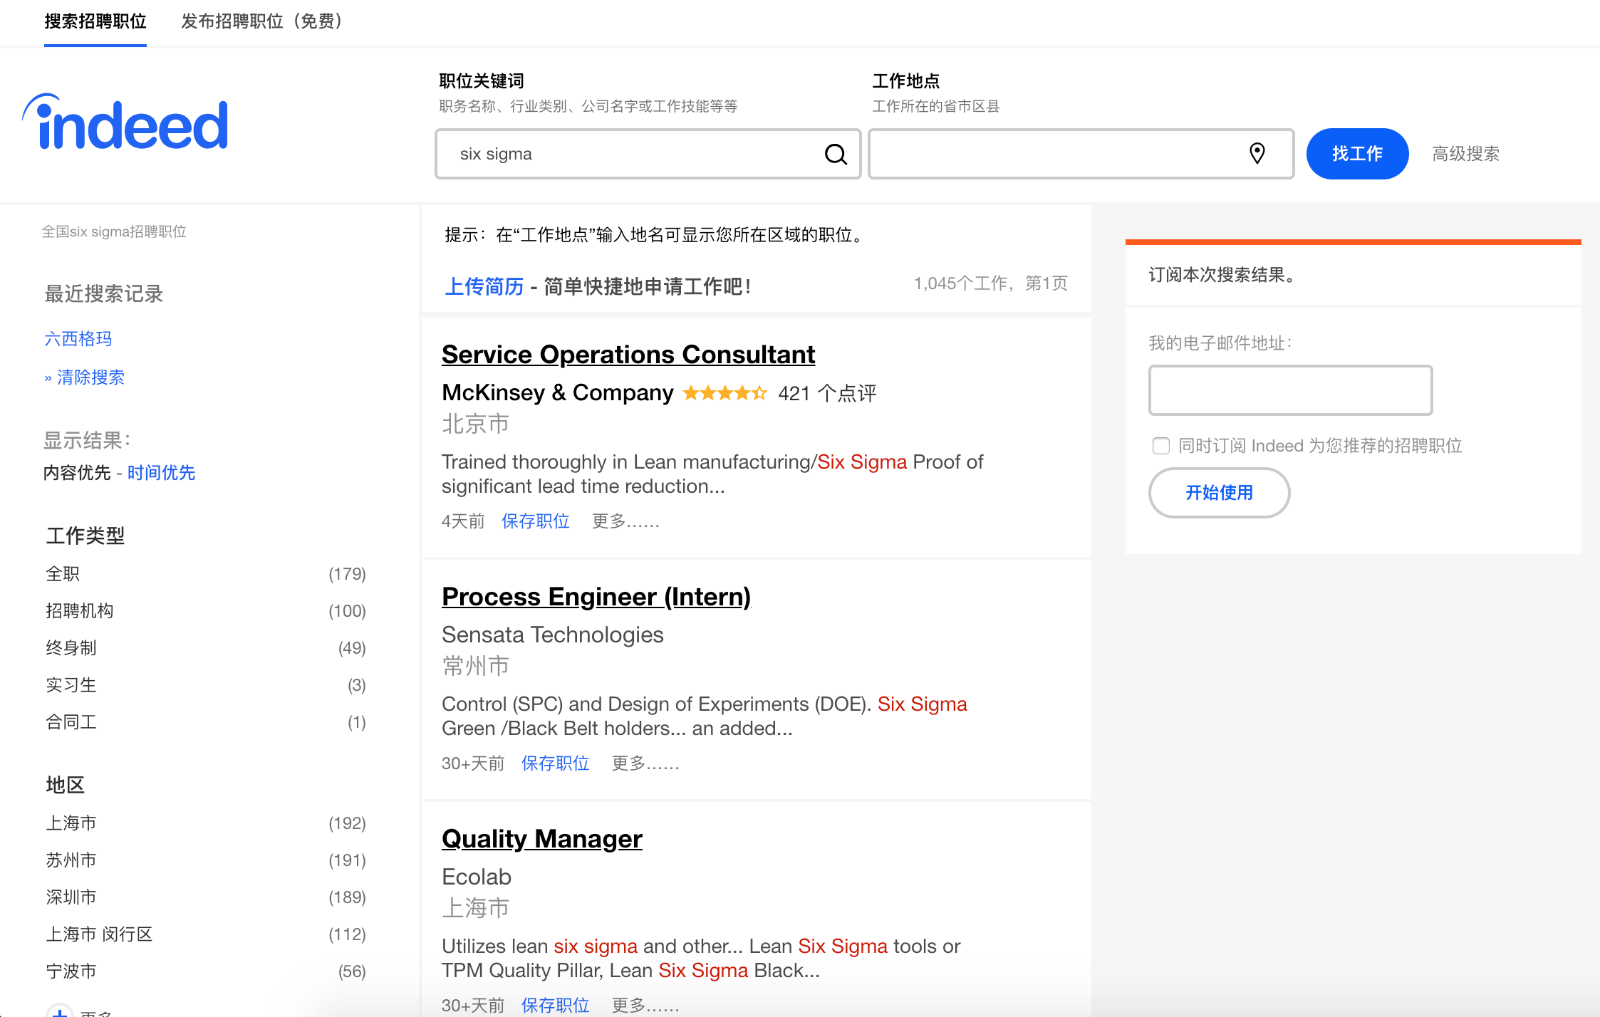Save the Service Operations Consultant job
This screenshot has width=1600, height=1017.
pyautogui.click(x=535, y=521)
